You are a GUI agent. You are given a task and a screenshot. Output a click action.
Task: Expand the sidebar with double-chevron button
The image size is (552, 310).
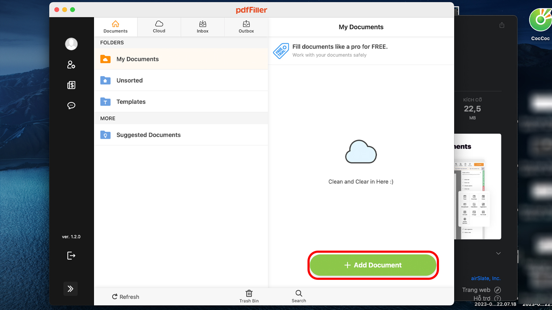pos(71,289)
